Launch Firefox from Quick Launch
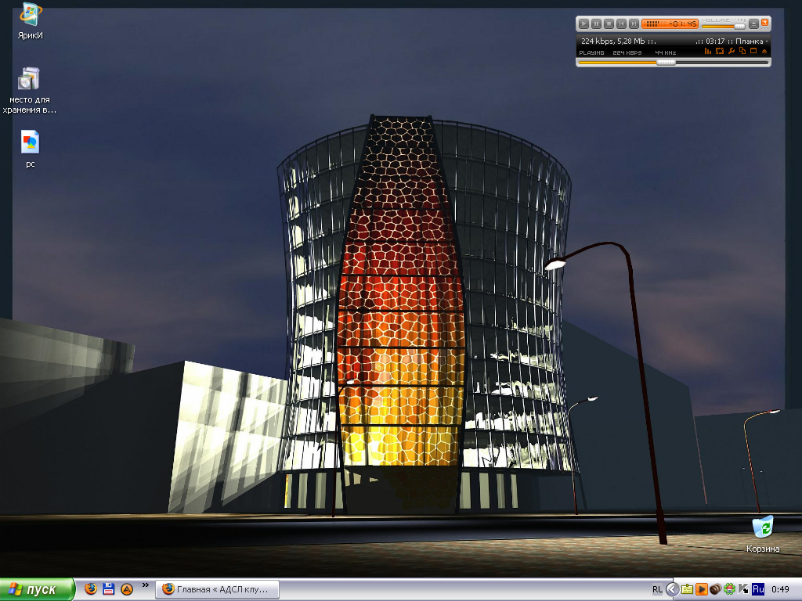The width and height of the screenshot is (802, 601). (x=91, y=589)
